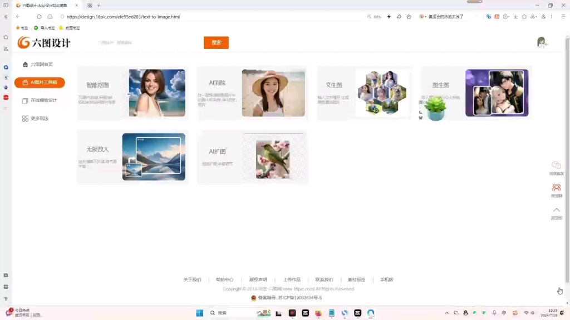This screenshot has height=320, width=570.
Task: Click the lightning speed-mode icon
Action: (389, 17)
